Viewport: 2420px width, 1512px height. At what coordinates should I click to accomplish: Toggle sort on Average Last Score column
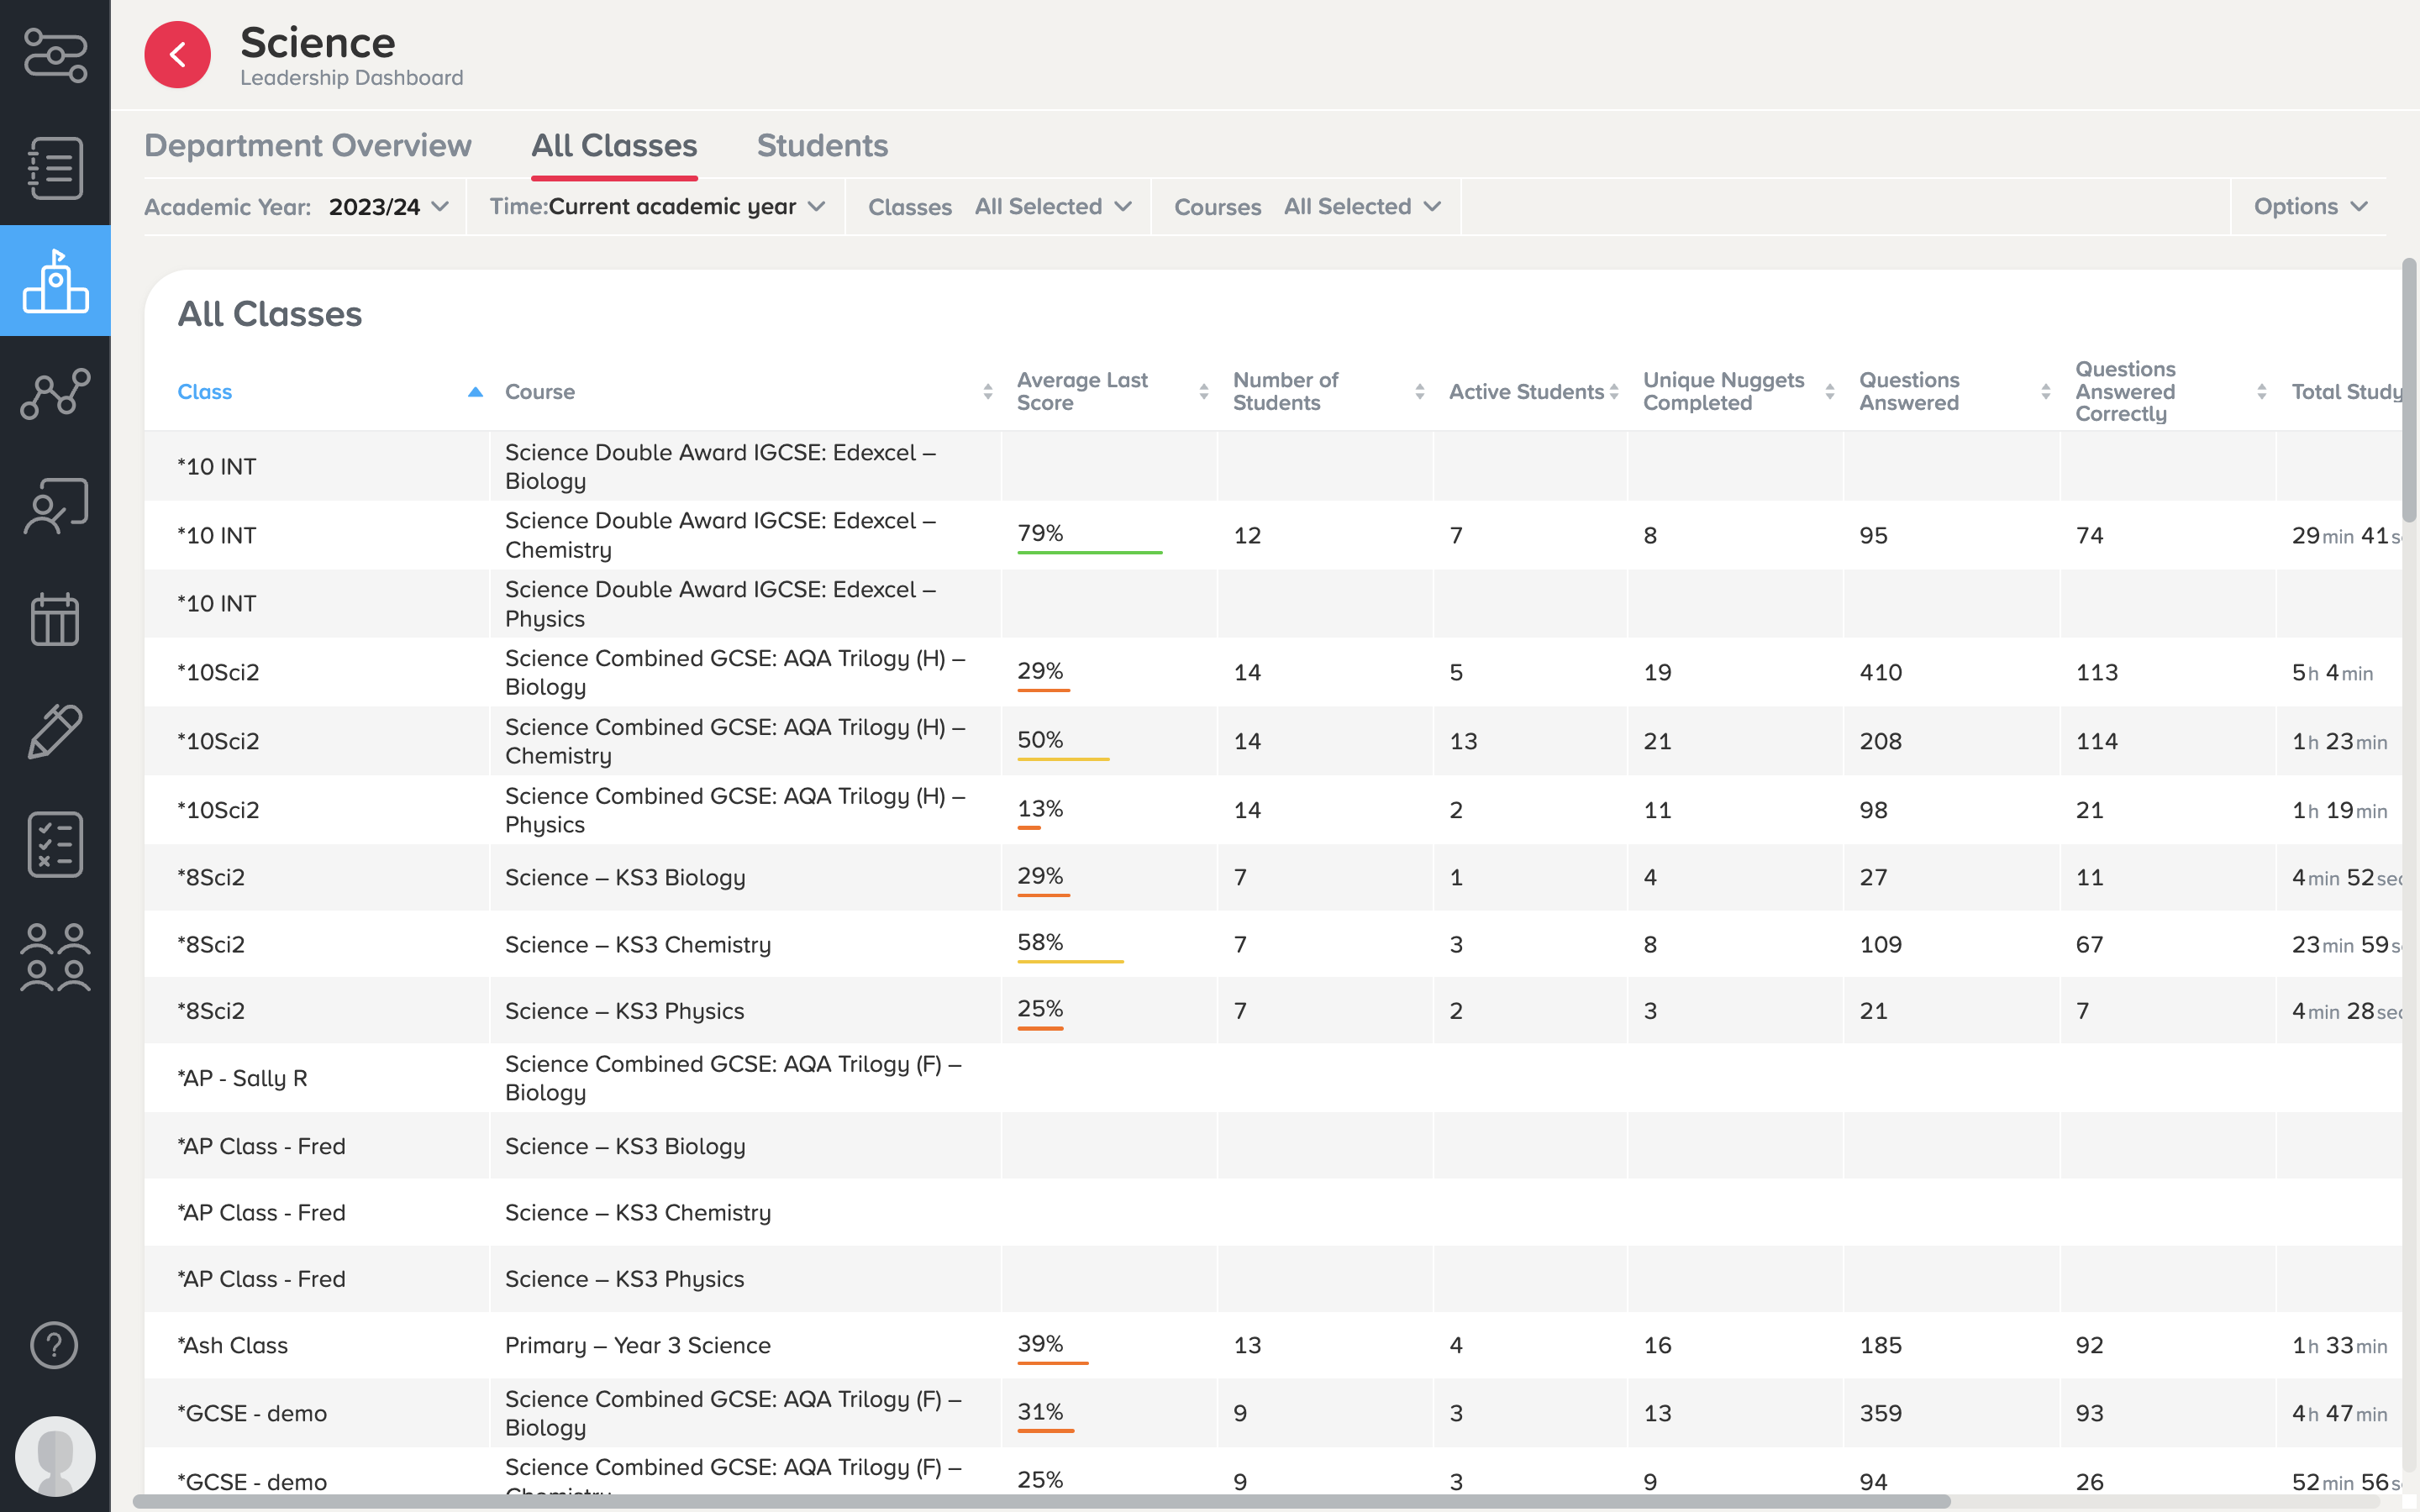coord(1203,392)
